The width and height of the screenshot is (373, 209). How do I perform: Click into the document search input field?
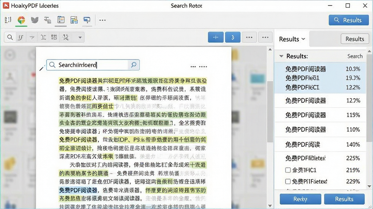(93, 65)
